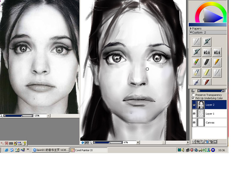Click the layer opacity slider
This screenshot has height=180, width=240.
pyautogui.click(x=211, y=91)
